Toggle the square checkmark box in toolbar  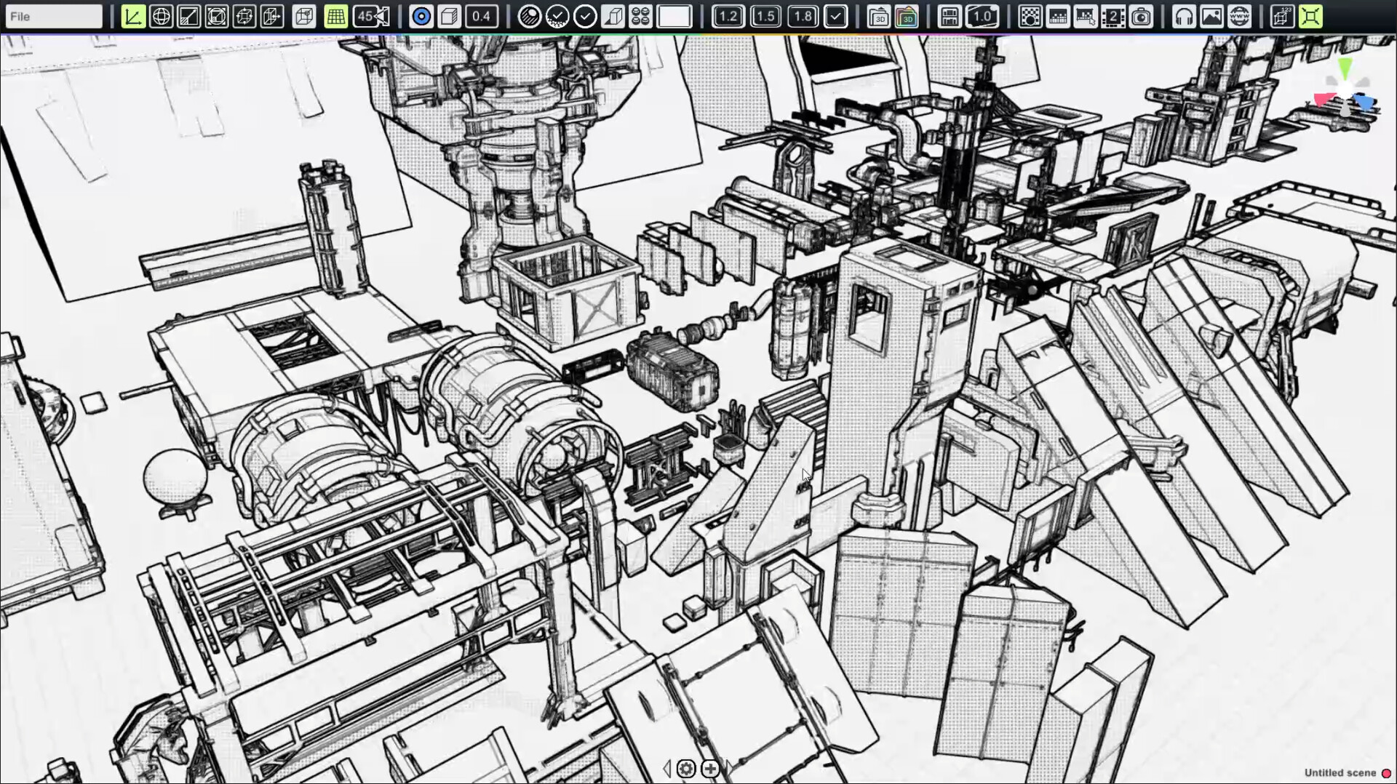(836, 16)
